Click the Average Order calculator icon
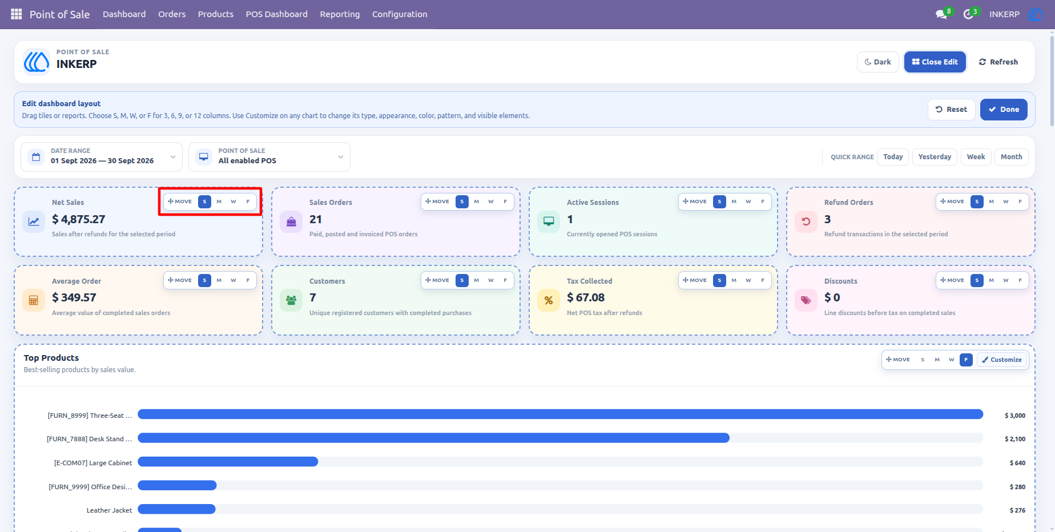Image resolution: width=1055 pixels, height=532 pixels. pos(34,300)
